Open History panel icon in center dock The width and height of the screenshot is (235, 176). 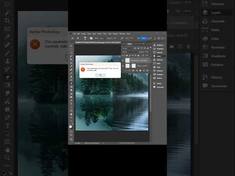coord(154,84)
